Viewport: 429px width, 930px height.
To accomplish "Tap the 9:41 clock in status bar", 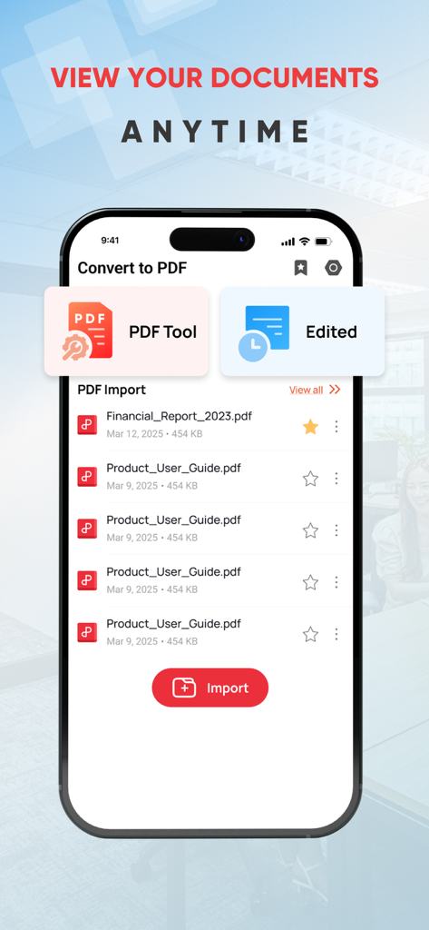I will coord(111,240).
